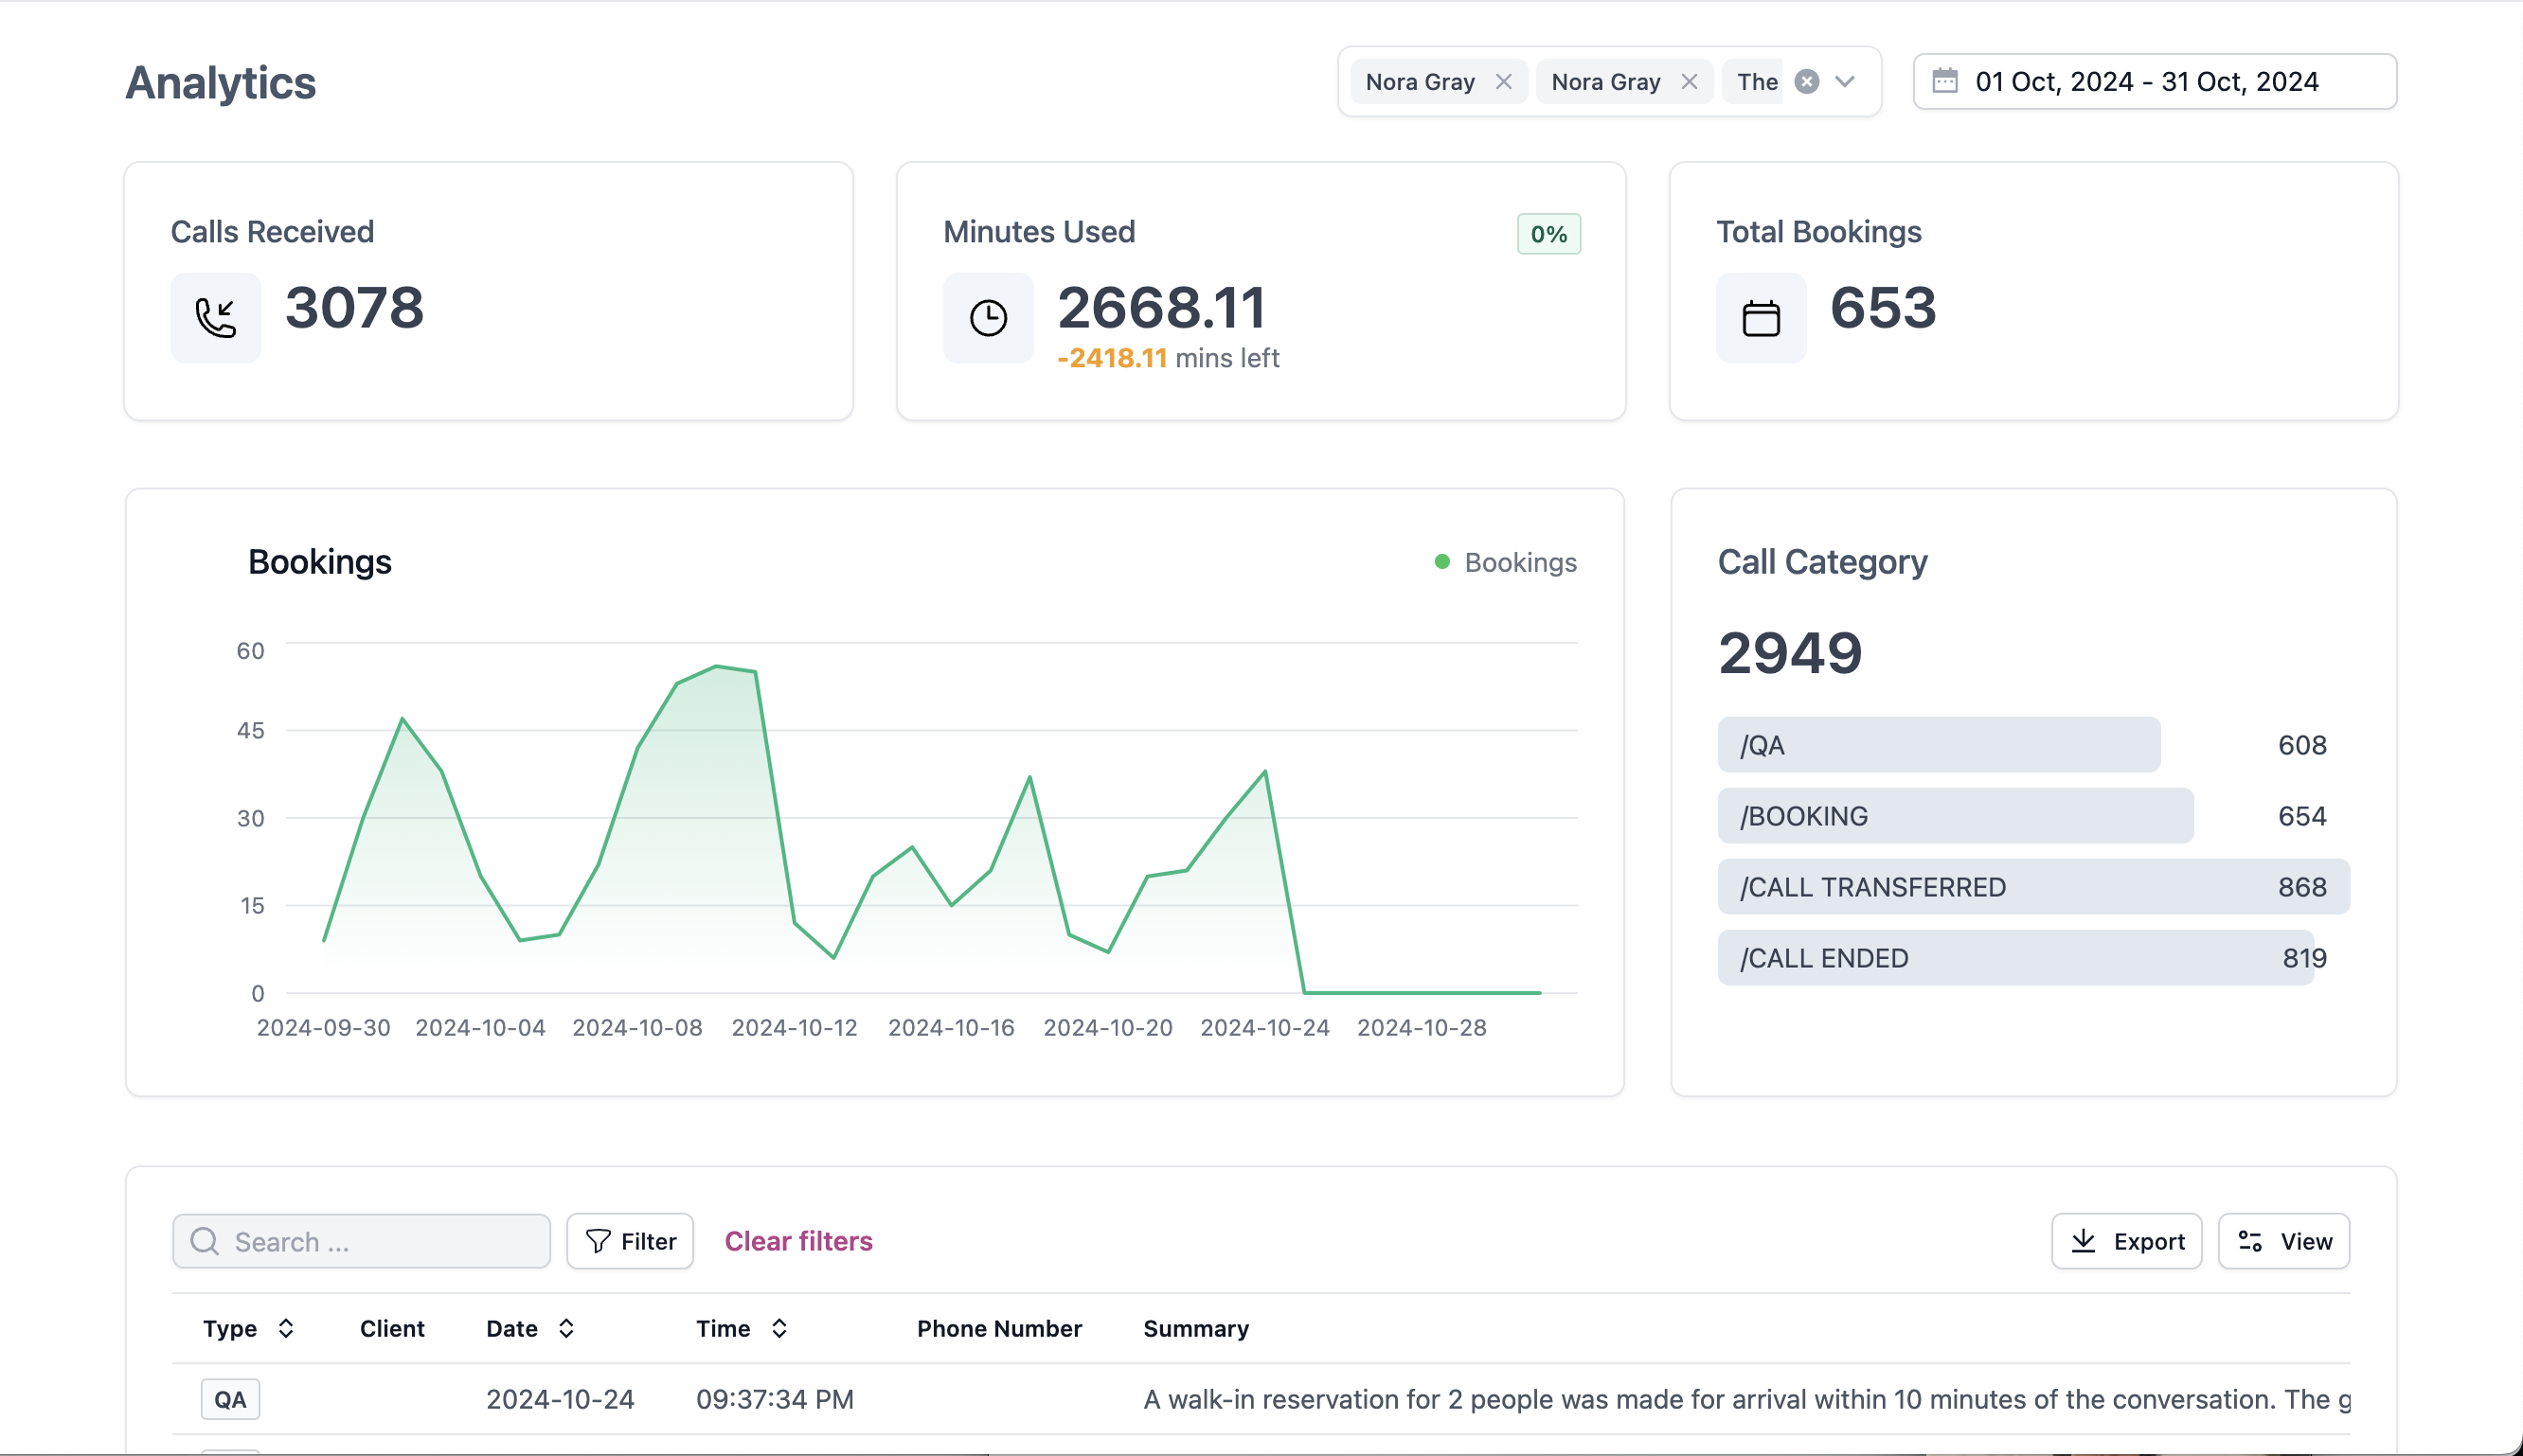The height and width of the screenshot is (1456, 2523).
Task: Click the QA tag in the table row
Action: [229, 1399]
